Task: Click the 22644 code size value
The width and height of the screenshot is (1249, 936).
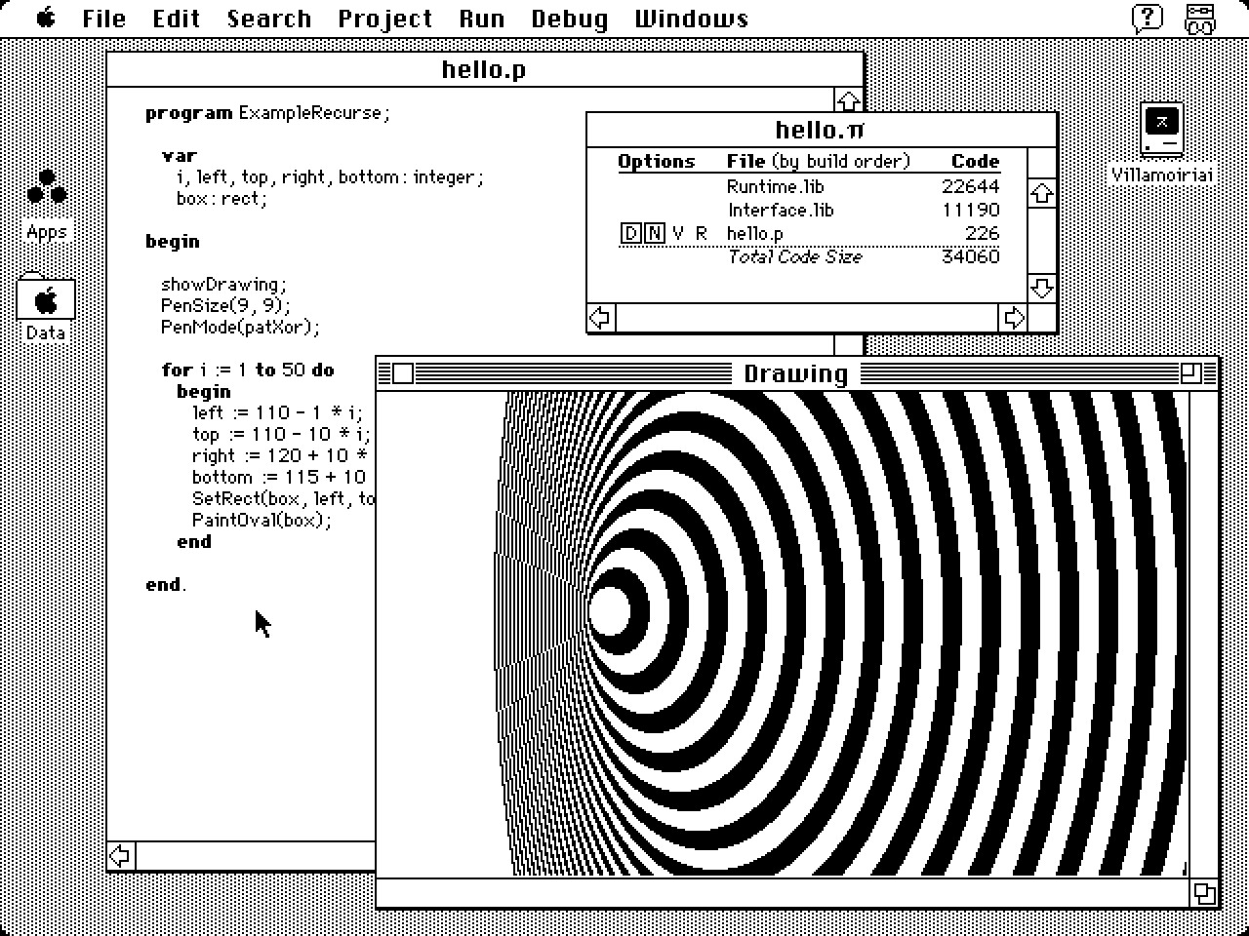Action: [x=971, y=186]
